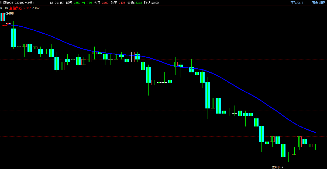Click the 12:04:45 timestamp
Viewport: 327px width, 169px height.
(56, 3)
